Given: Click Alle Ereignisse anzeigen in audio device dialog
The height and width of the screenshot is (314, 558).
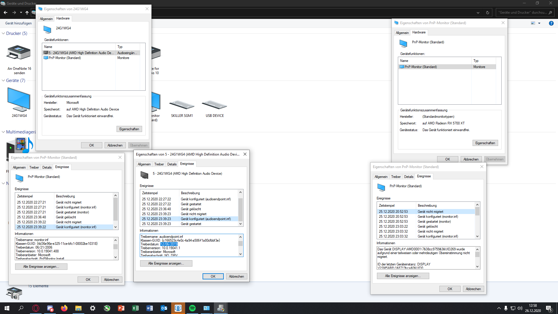Looking at the screenshot, I should point(166,263).
